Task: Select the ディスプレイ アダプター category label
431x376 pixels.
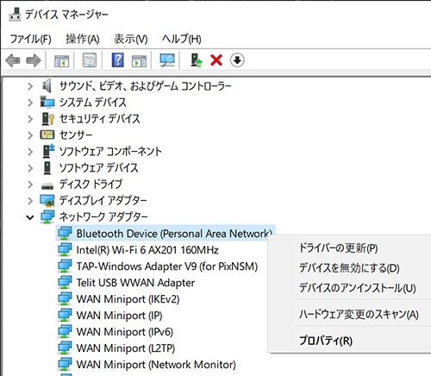Action: [x=103, y=200]
